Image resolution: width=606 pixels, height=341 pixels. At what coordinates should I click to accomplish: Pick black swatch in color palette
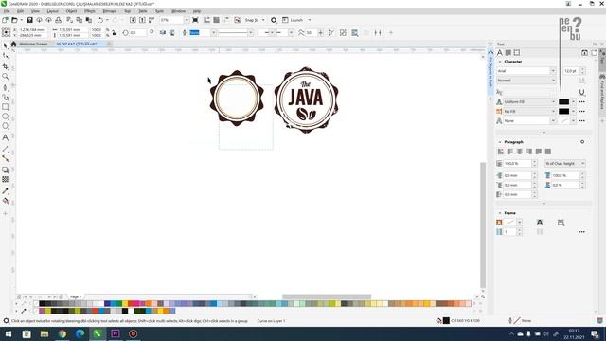tap(42, 304)
